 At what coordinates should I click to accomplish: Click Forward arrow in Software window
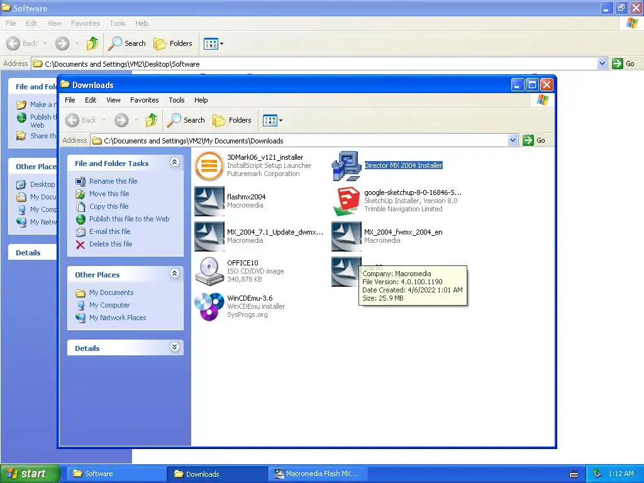pos(62,43)
